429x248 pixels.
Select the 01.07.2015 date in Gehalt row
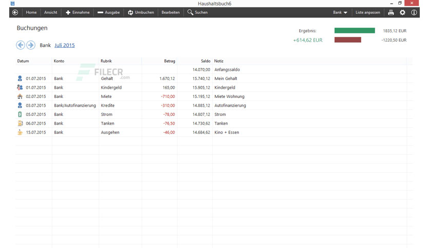pyautogui.click(x=36, y=78)
